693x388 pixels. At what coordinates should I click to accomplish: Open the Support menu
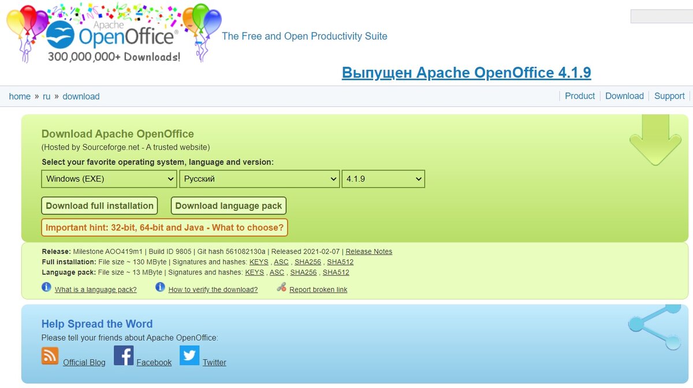[x=669, y=96]
